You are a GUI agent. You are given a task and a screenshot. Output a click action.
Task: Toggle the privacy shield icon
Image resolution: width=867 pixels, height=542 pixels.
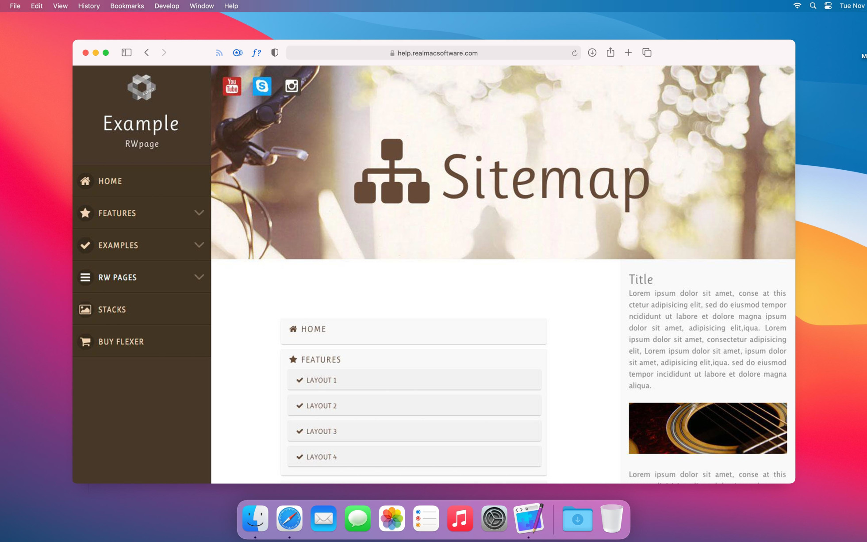coord(274,53)
